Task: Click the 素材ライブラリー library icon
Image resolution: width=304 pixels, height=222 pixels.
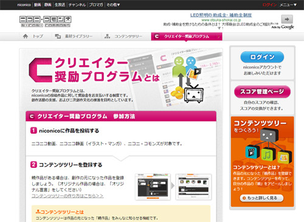Action: tap(58, 36)
